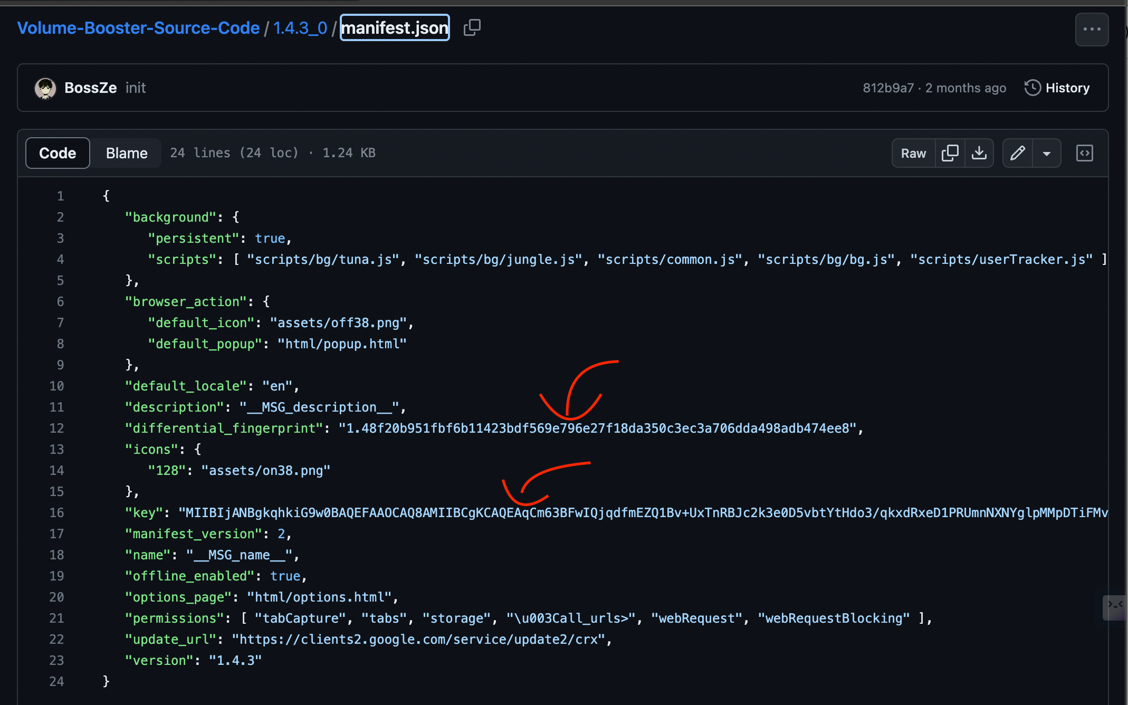Image resolution: width=1128 pixels, height=705 pixels.
Task: Edit this file with pencil icon
Action: click(x=1017, y=153)
